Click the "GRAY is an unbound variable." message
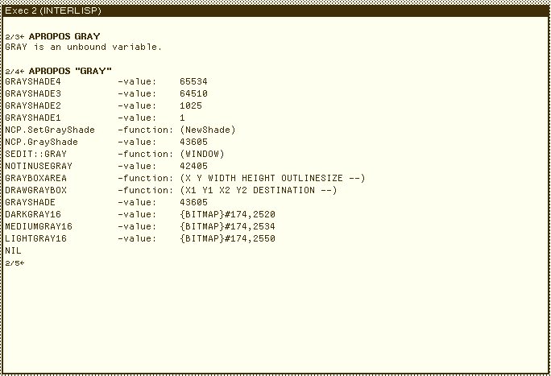This screenshot has height=376, width=551. pyautogui.click(x=83, y=47)
